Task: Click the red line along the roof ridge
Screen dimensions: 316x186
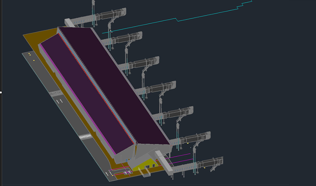Action: (x=97, y=88)
